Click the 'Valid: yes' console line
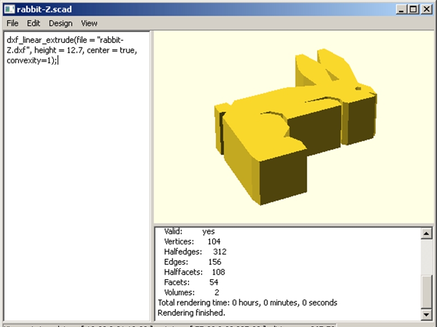Viewport: 437px width, 327px height. (189, 231)
